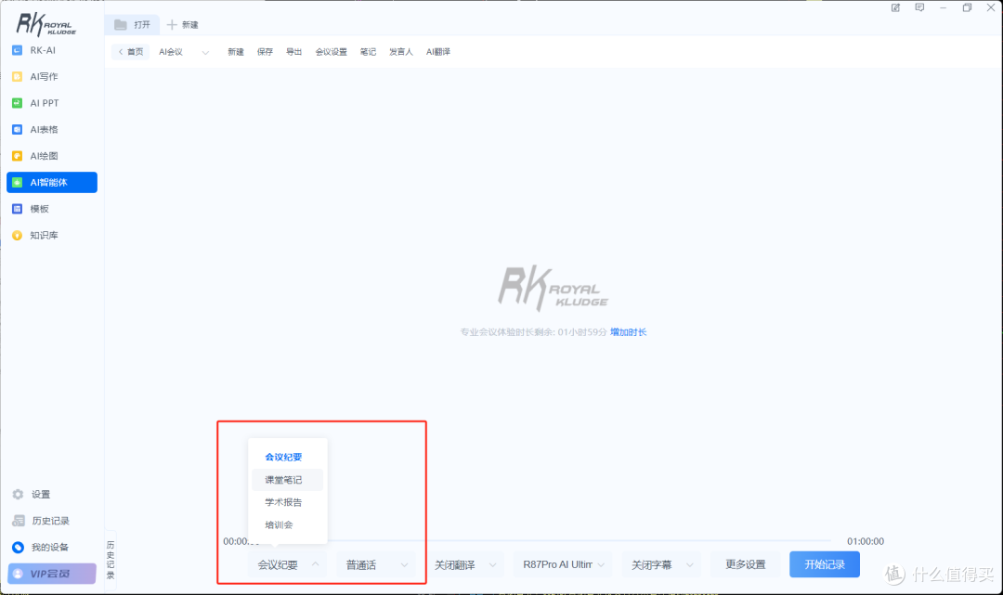This screenshot has height=595, width=1003.
Task: Expand the AI会议 dropdown in the toolbar
Action: click(184, 52)
